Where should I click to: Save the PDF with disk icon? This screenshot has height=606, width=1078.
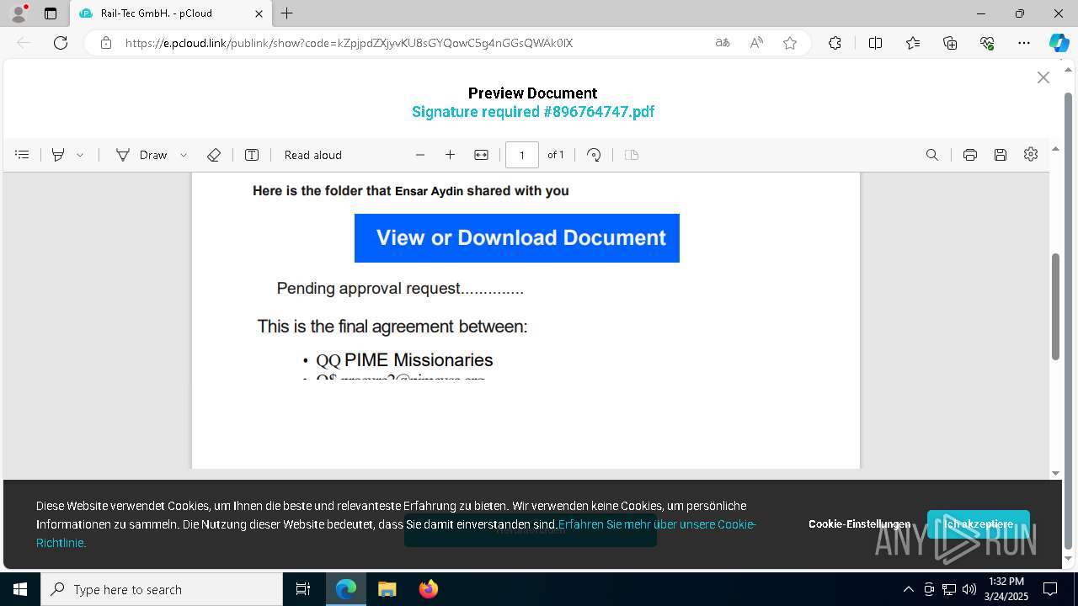pyautogui.click(x=1001, y=155)
